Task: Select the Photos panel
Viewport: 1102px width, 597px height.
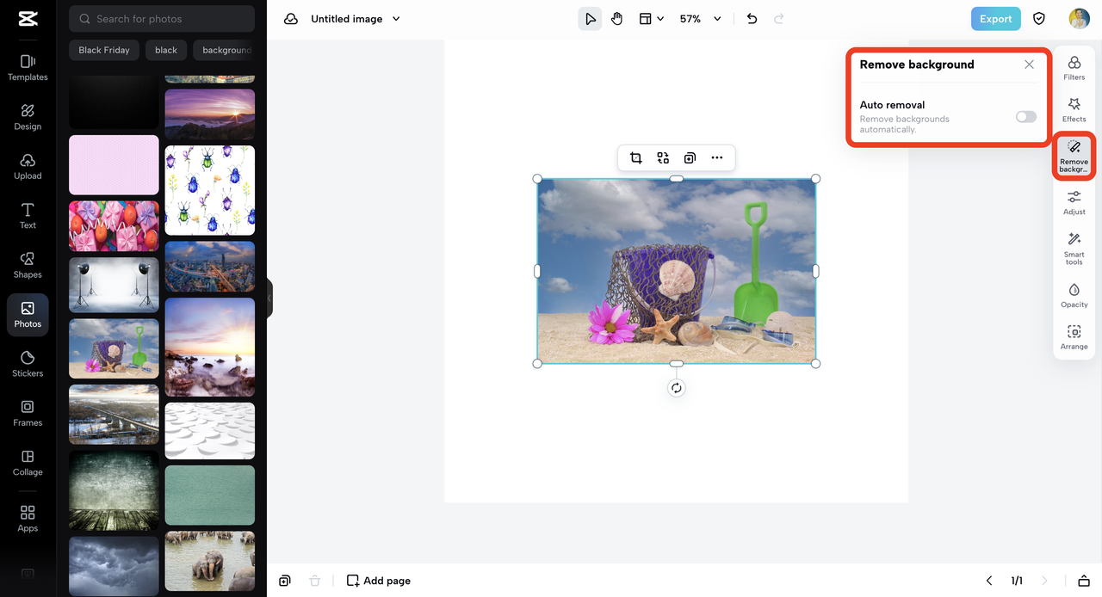Action: 28,314
